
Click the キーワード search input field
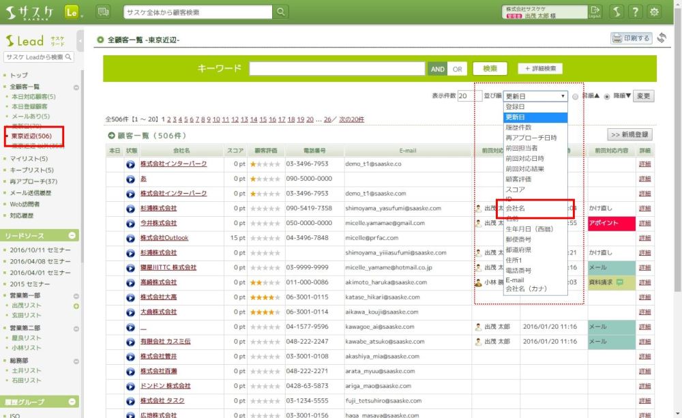(x=337, y=69)
